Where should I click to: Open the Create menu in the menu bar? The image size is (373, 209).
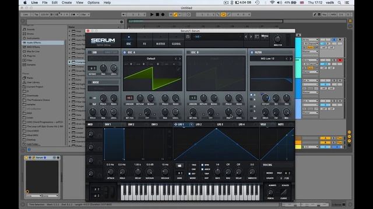(66, 2)
